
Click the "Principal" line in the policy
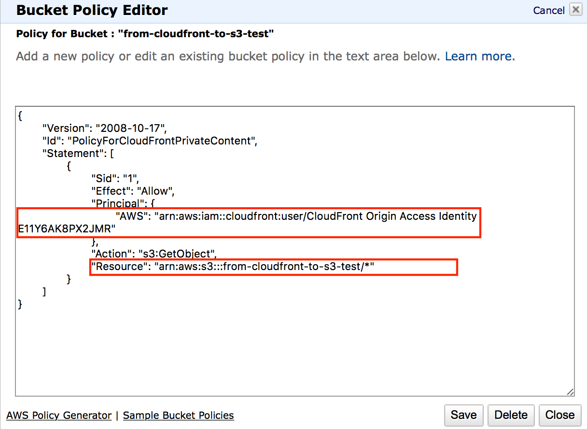(123, 203)
